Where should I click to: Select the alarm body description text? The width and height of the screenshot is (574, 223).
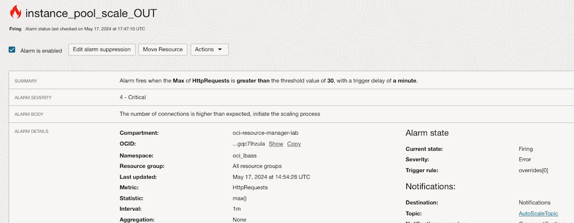[x=220, y=114]
